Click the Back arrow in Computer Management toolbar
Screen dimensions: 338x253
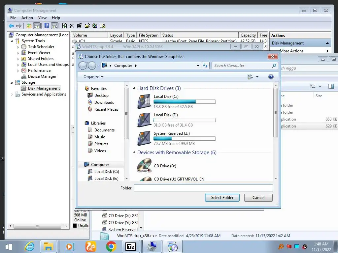coord(11,26)
